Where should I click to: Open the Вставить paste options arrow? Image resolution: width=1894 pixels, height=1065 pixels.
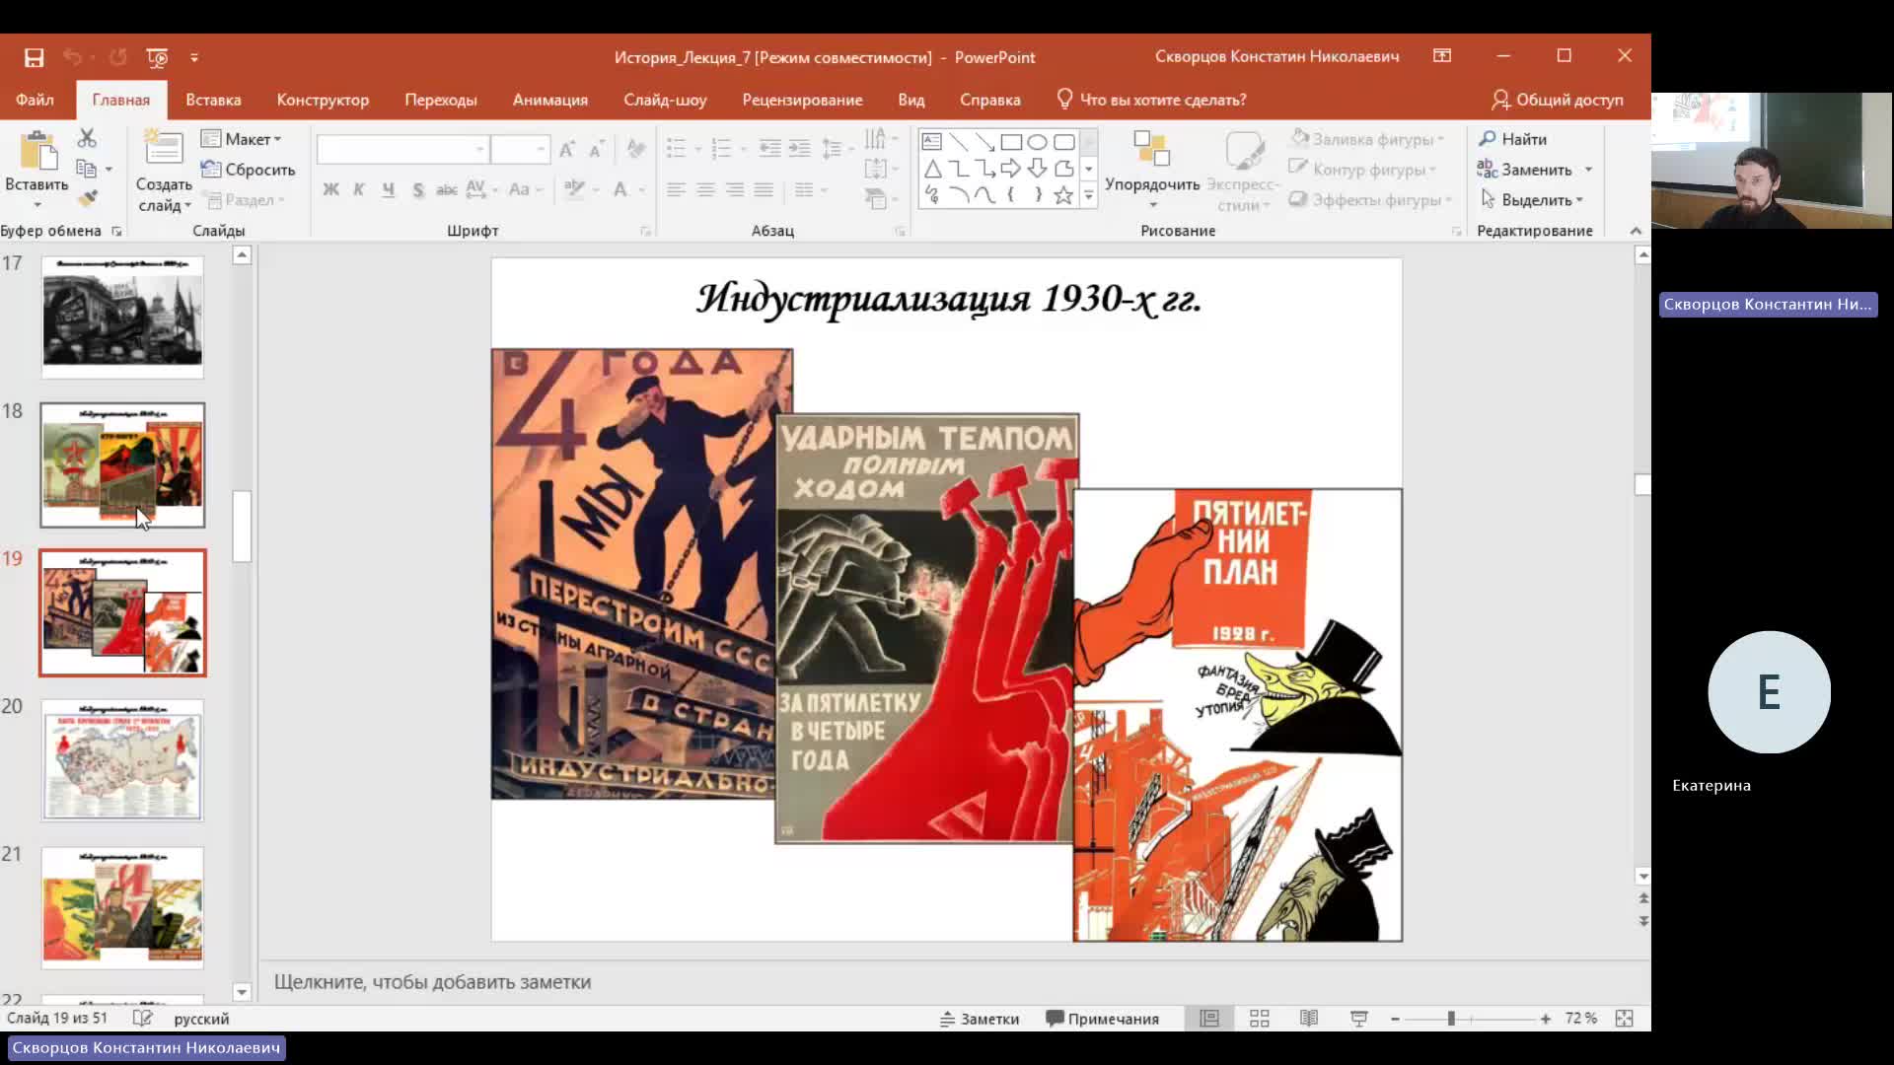[37, 205]
